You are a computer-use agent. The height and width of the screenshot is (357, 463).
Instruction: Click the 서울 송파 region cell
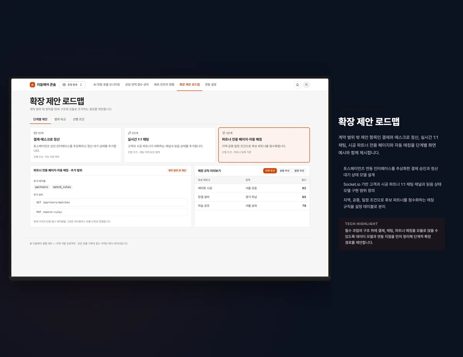point(251,206)
